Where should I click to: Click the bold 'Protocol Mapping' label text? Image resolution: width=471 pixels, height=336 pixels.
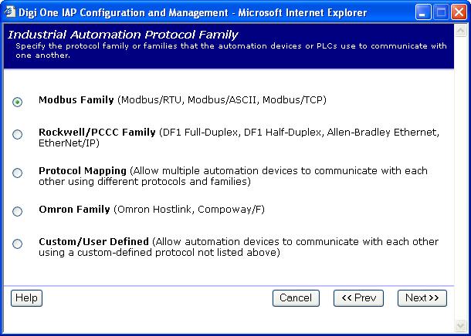tap(83, 170)
